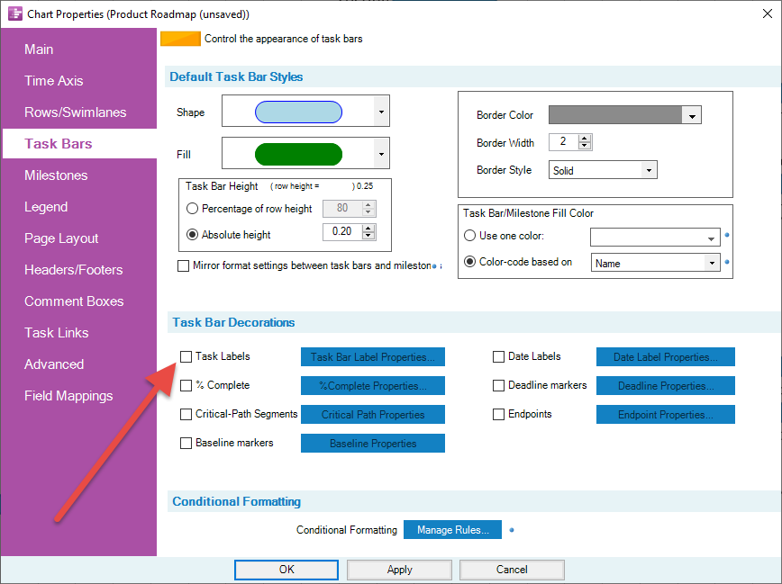Screen dimensions: 782x584
Task: Click the Absolute height input field
Action: 342,231
